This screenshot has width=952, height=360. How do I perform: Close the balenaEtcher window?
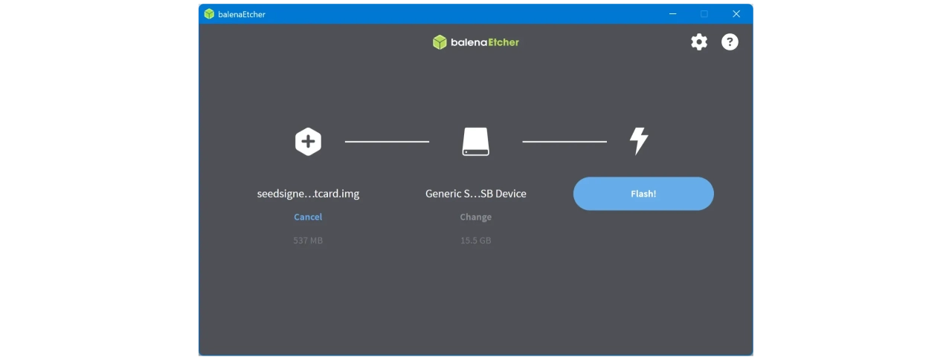click(736, 14)
